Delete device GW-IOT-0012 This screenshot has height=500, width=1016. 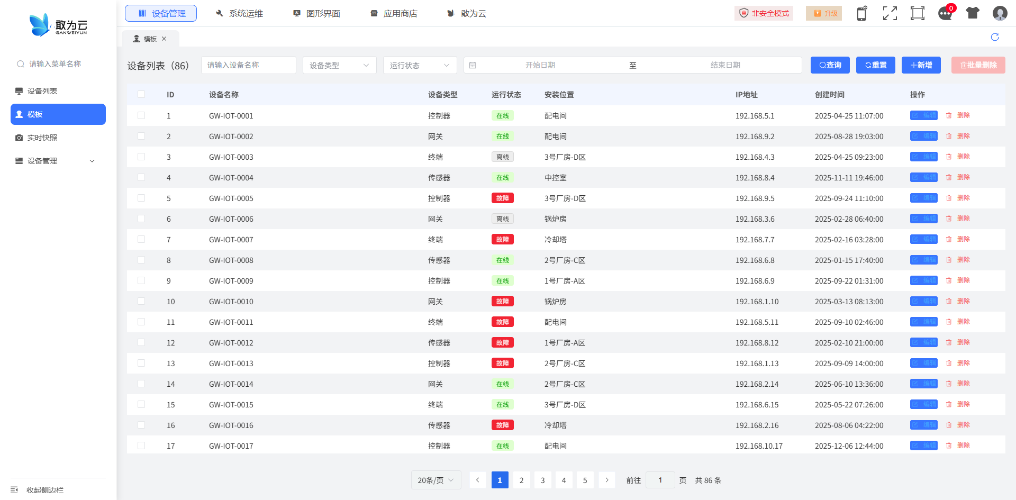click(x=958, y=342)
